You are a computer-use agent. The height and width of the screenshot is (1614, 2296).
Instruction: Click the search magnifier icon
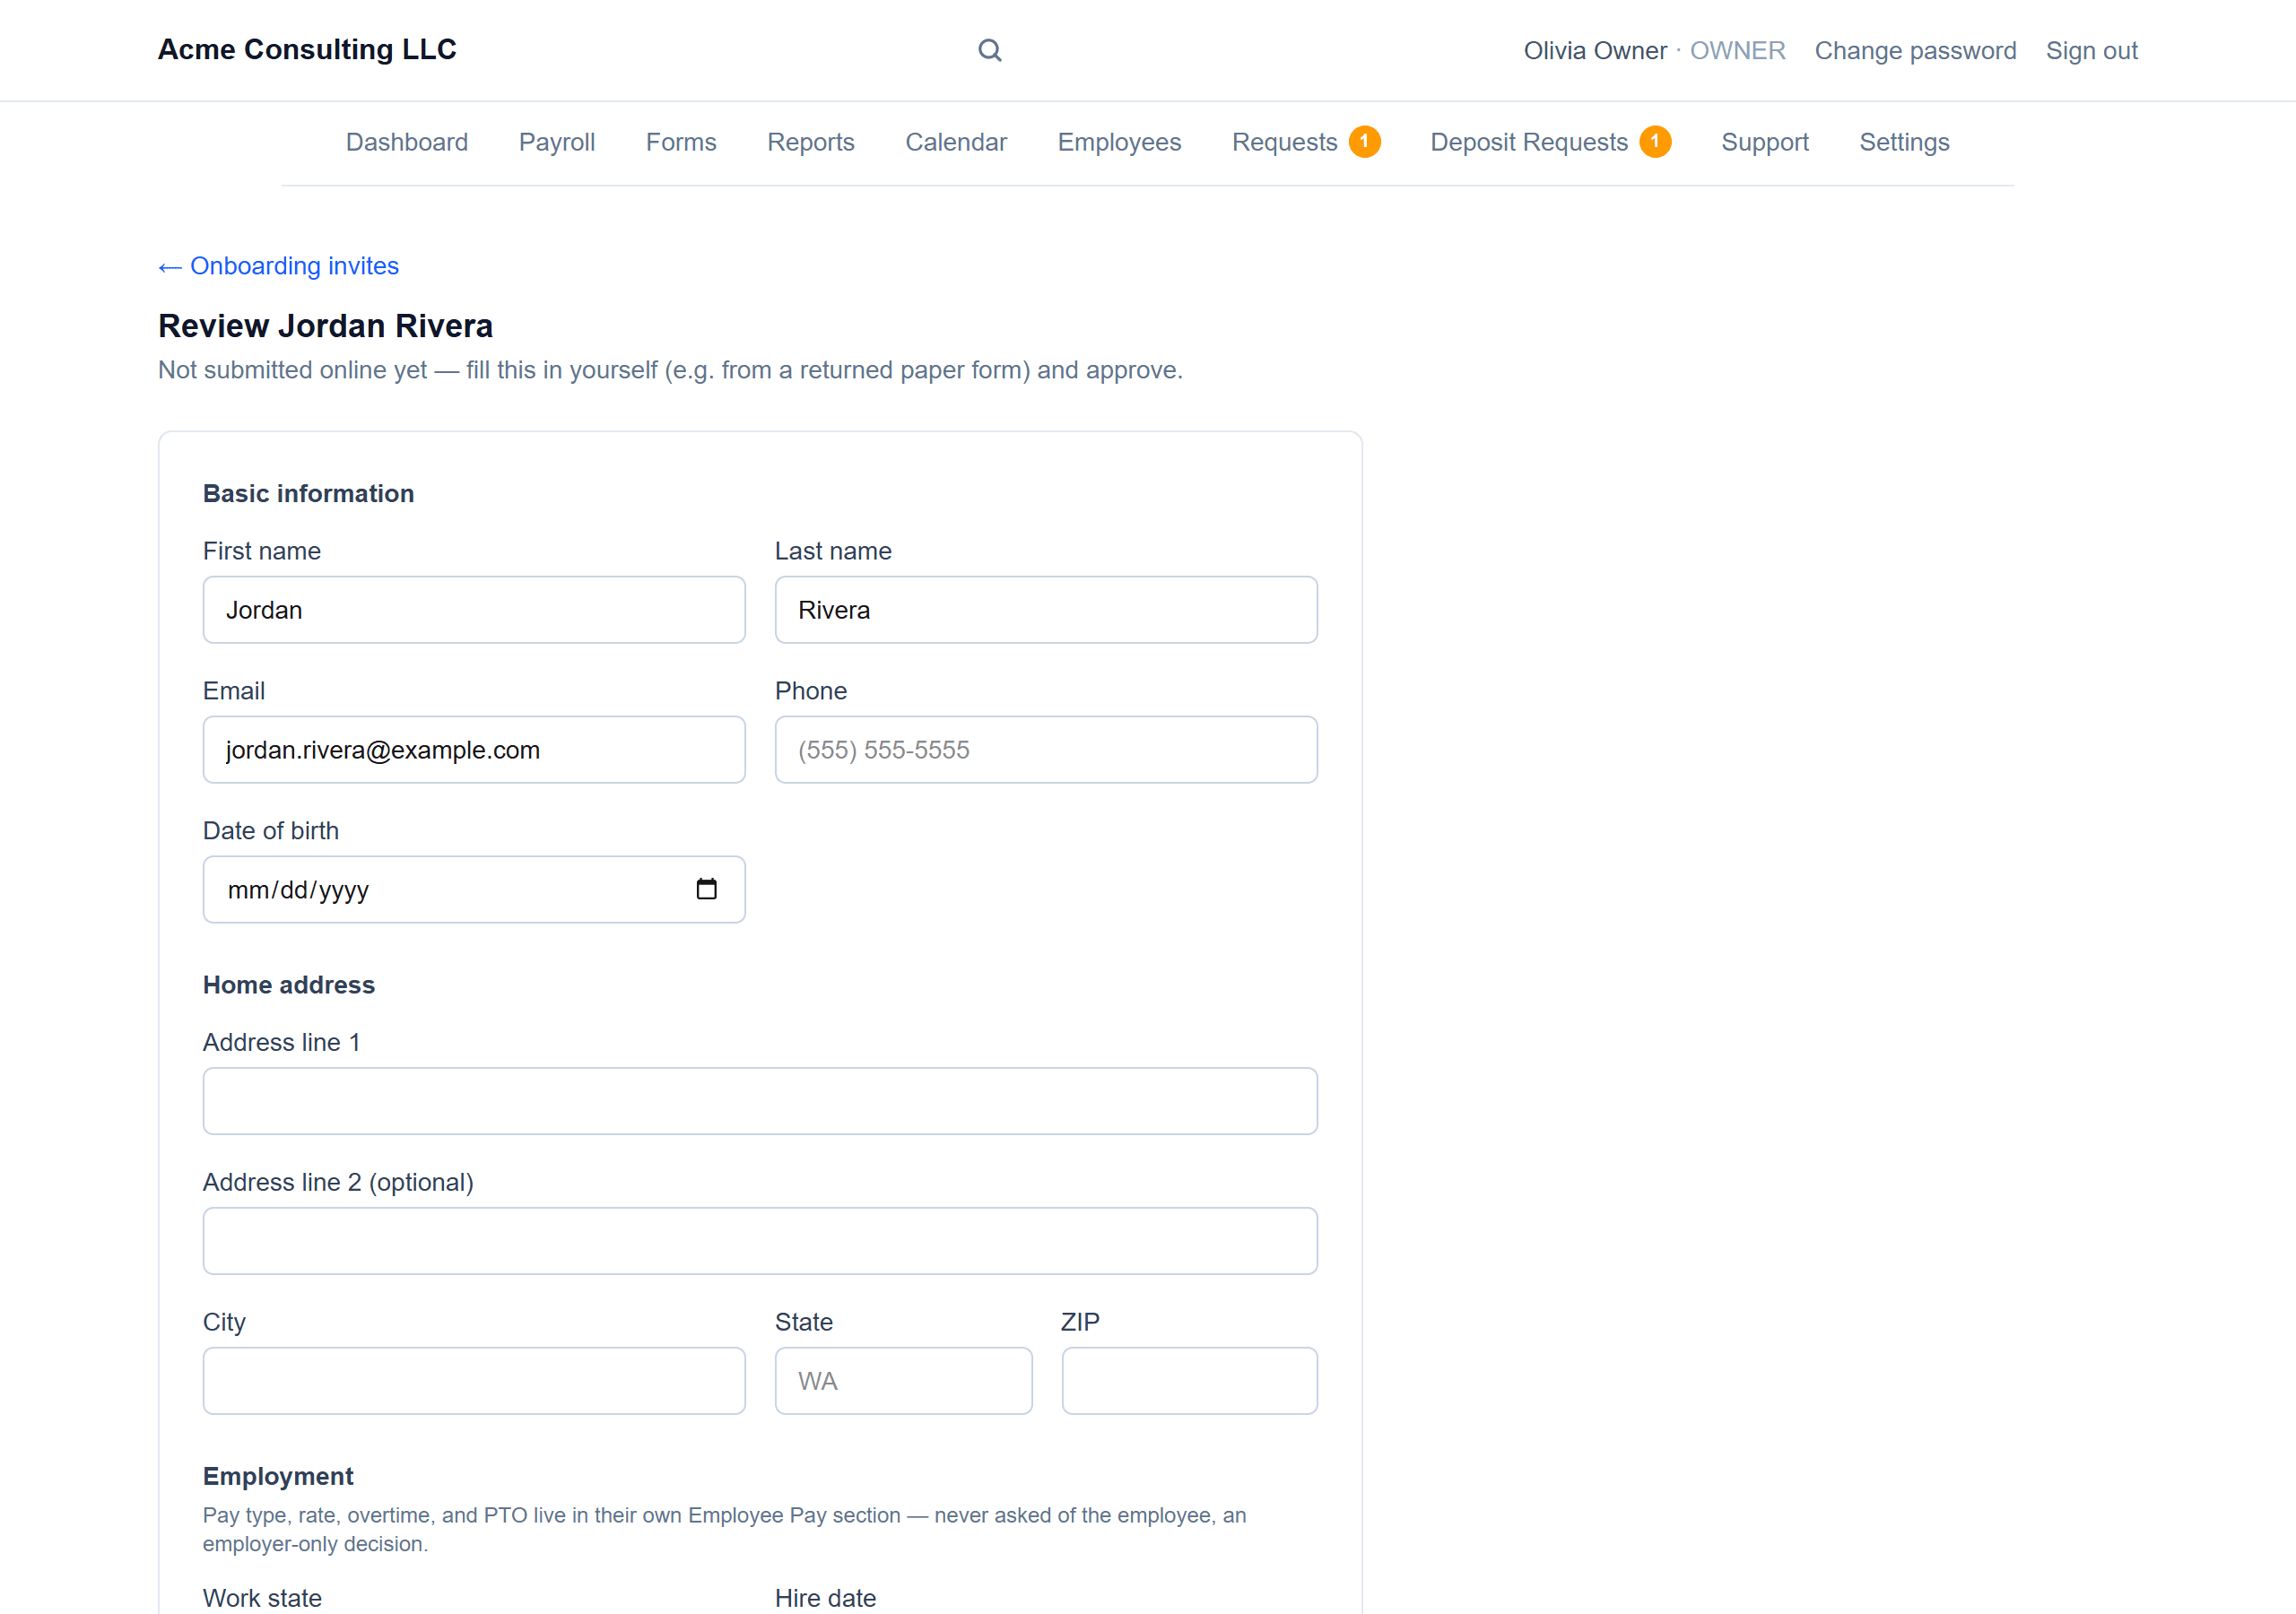tap(989, 50)
